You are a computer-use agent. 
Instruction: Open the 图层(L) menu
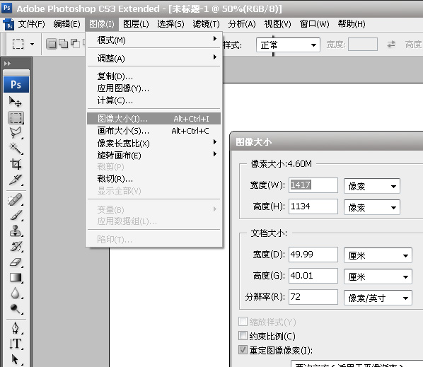coord(136,24)
